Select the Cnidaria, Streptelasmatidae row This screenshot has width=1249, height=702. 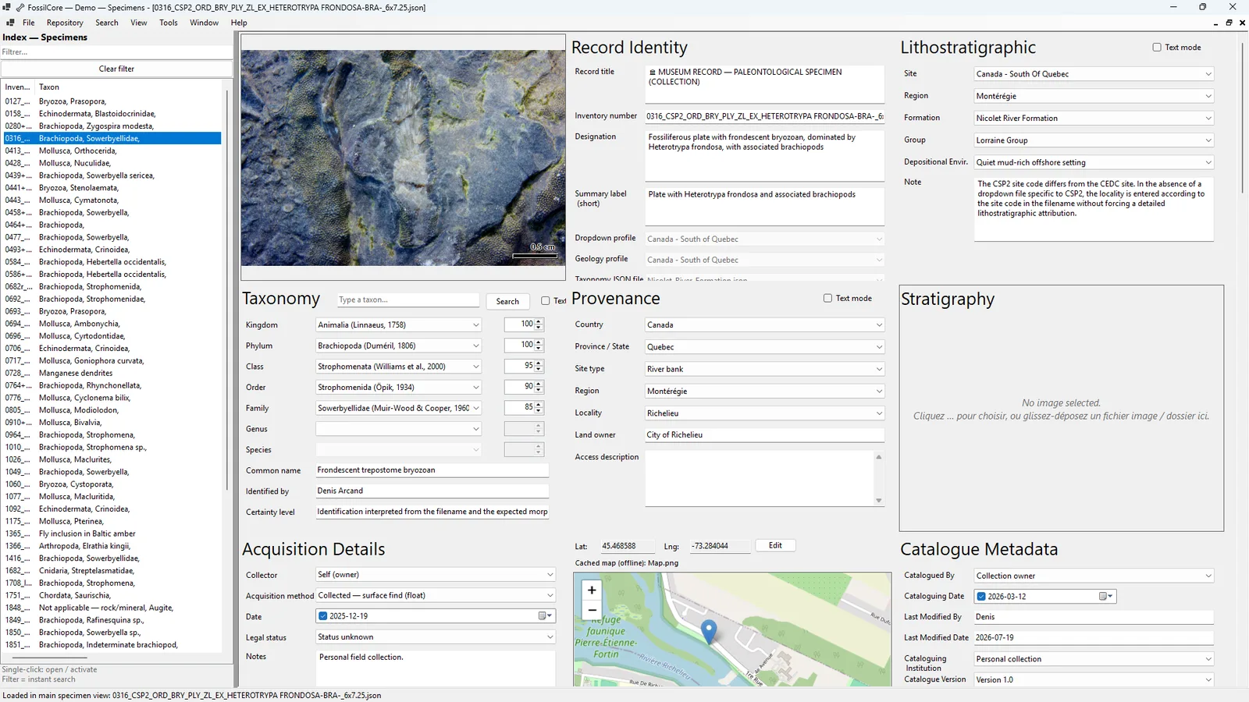point(112,571)
